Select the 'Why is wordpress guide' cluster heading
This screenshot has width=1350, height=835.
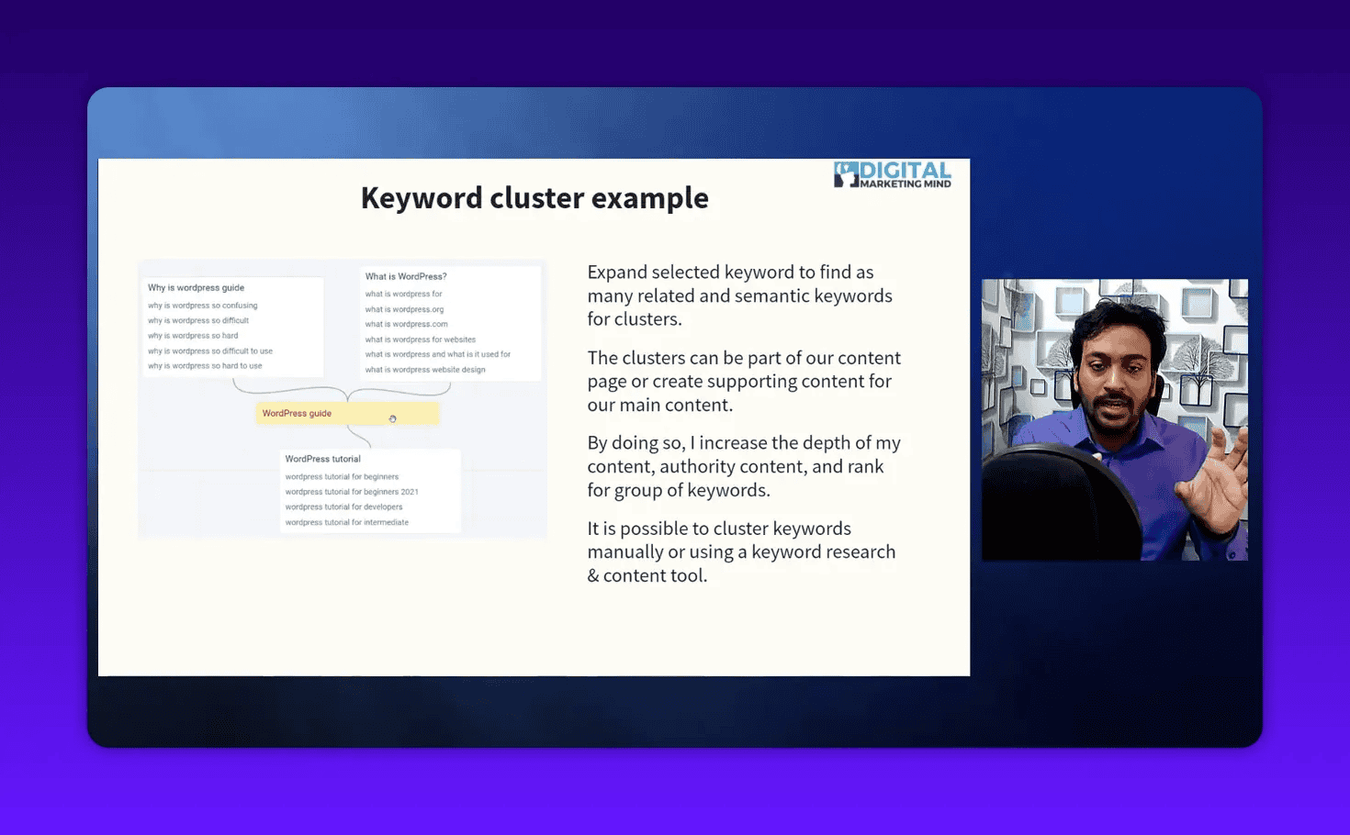click(x=195, y=287)
